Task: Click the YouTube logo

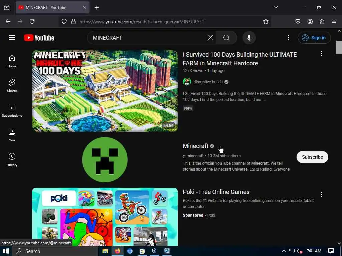Action: 39,38
